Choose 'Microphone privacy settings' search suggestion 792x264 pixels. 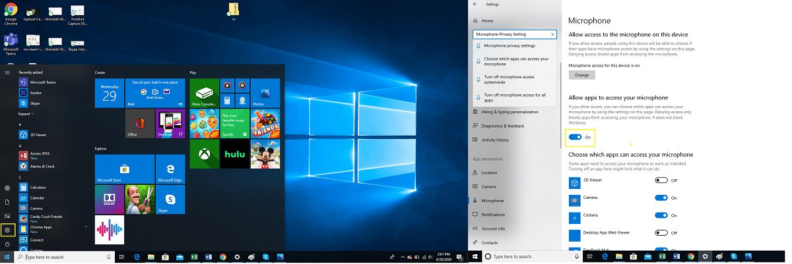click(x=509, y=45)
